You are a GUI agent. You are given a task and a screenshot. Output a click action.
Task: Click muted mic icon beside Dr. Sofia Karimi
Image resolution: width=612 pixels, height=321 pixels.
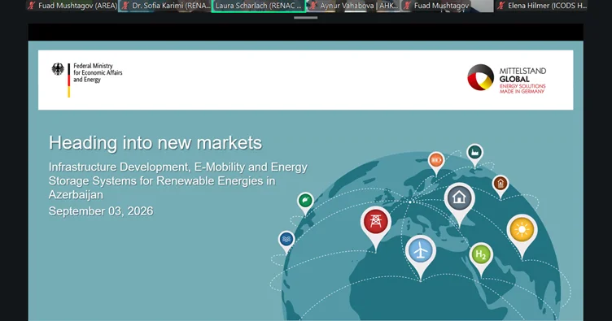point(125,6)
